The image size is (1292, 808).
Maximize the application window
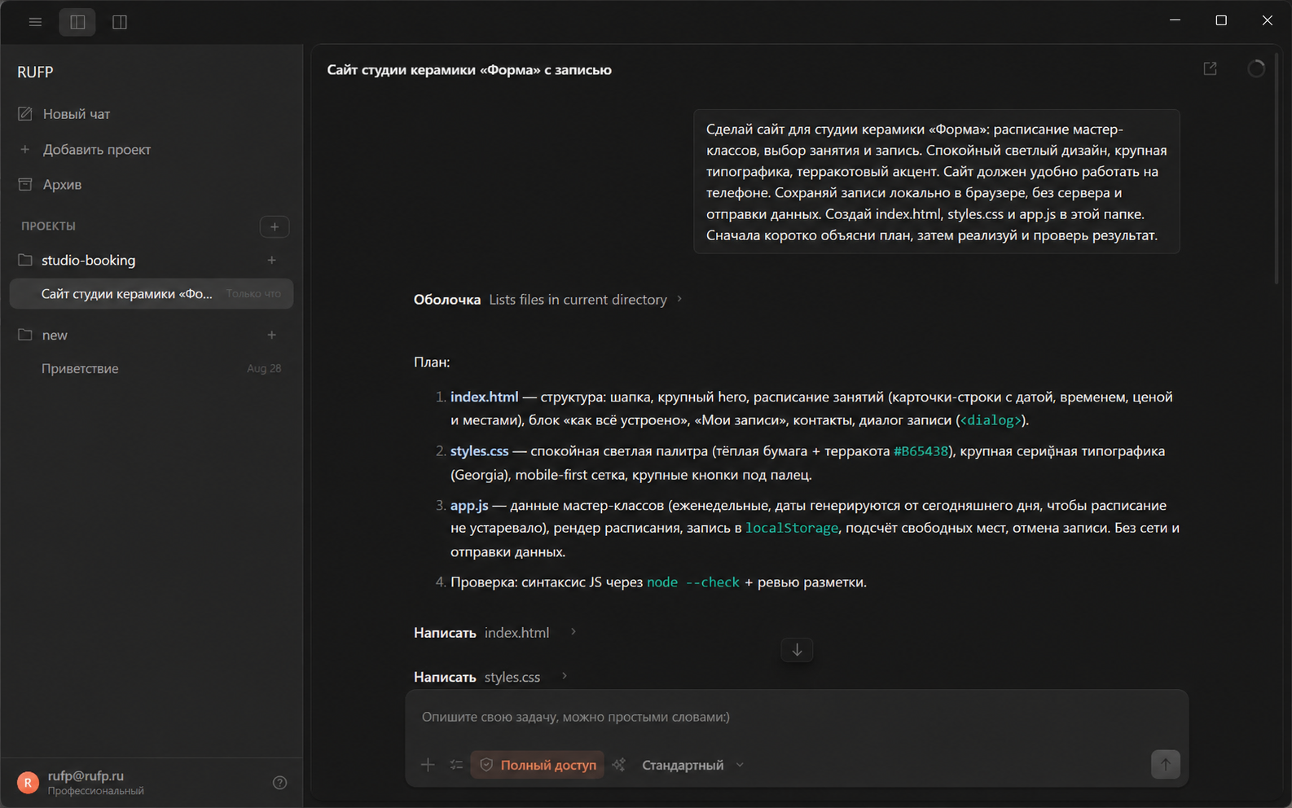pos(1221,20)
